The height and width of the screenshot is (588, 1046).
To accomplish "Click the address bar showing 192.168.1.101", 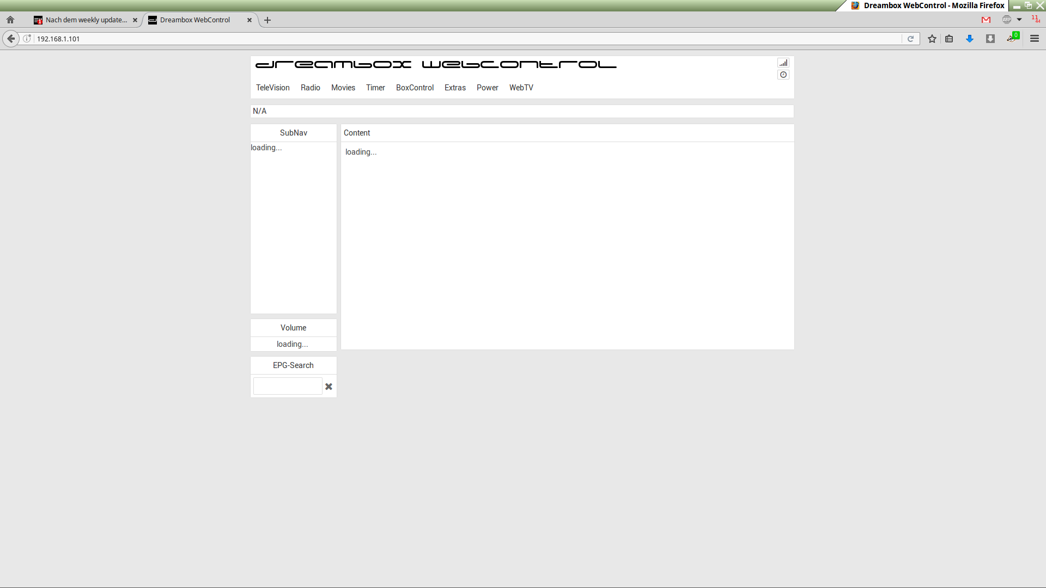I will [469, 39].
